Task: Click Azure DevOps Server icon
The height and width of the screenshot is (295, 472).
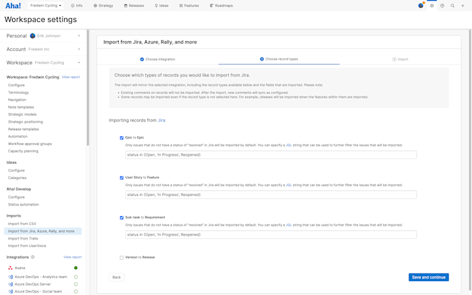Action: [10, 284]
